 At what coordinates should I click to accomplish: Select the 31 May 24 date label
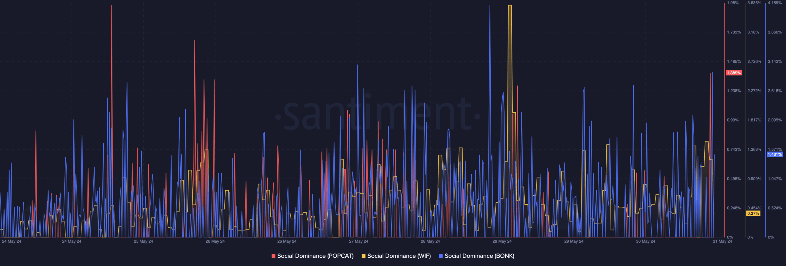pos(722,241)
